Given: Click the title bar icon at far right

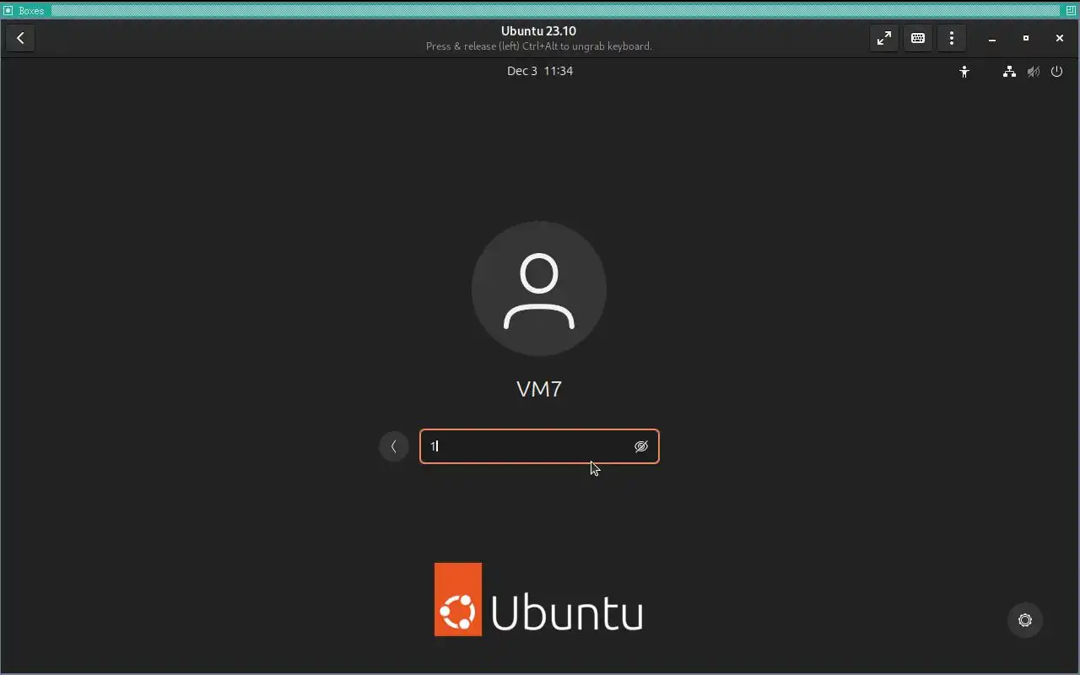Looking at the screenshot, I should coord(1072,11).
